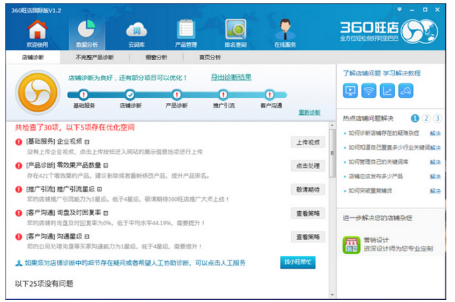The image size is (455, 302).
Task: Click 解决 for 如何诊断店铺存在的疑难杂症
Action: pyautogui.click(x=435, y=134)
